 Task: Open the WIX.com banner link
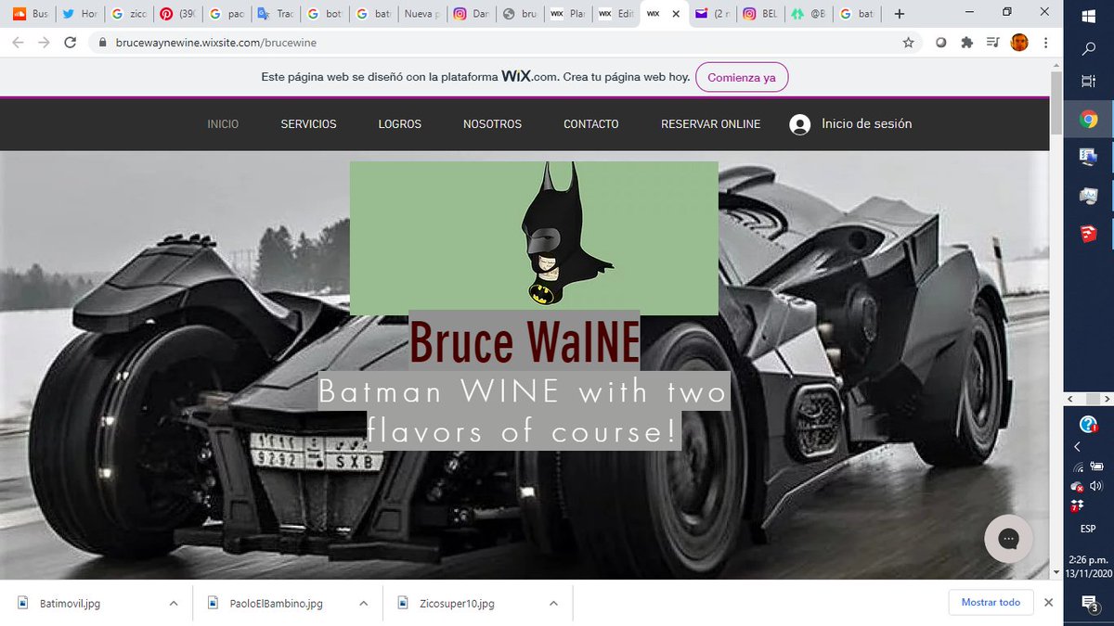click(530, 77)
